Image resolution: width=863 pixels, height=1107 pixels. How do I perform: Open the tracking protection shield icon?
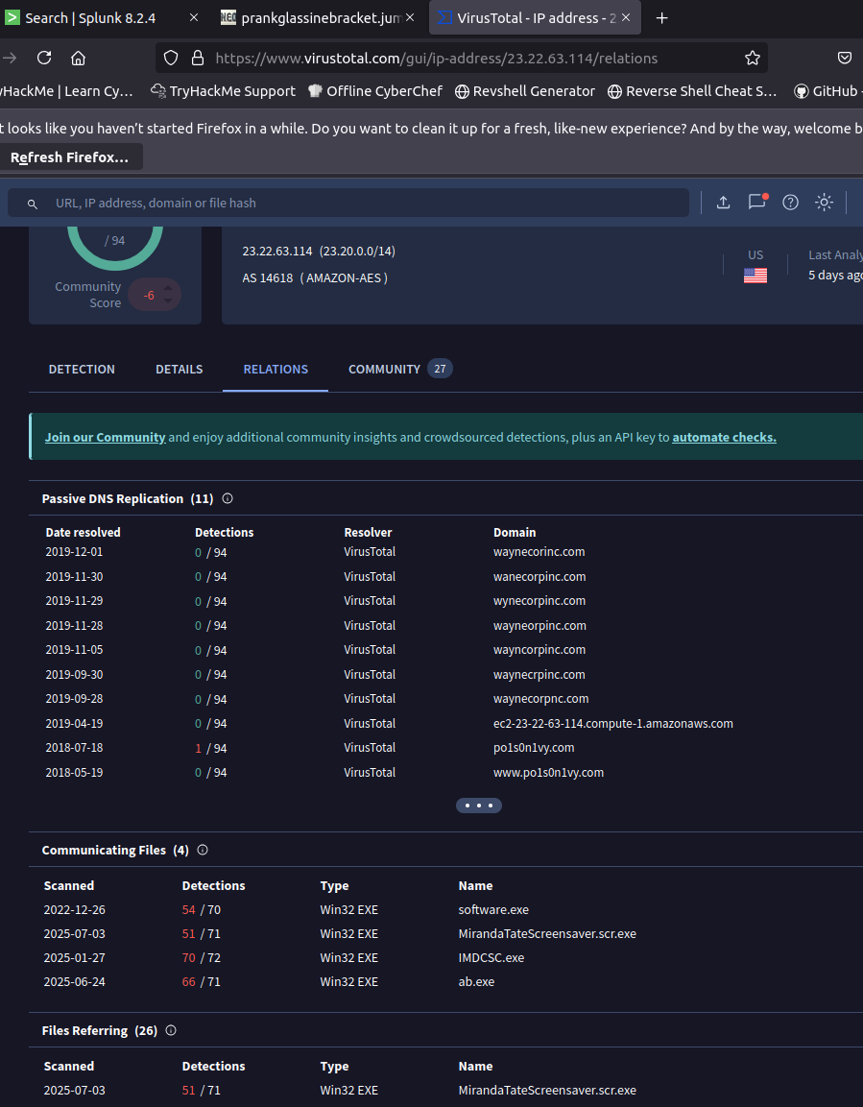click(x=171, y=58)
